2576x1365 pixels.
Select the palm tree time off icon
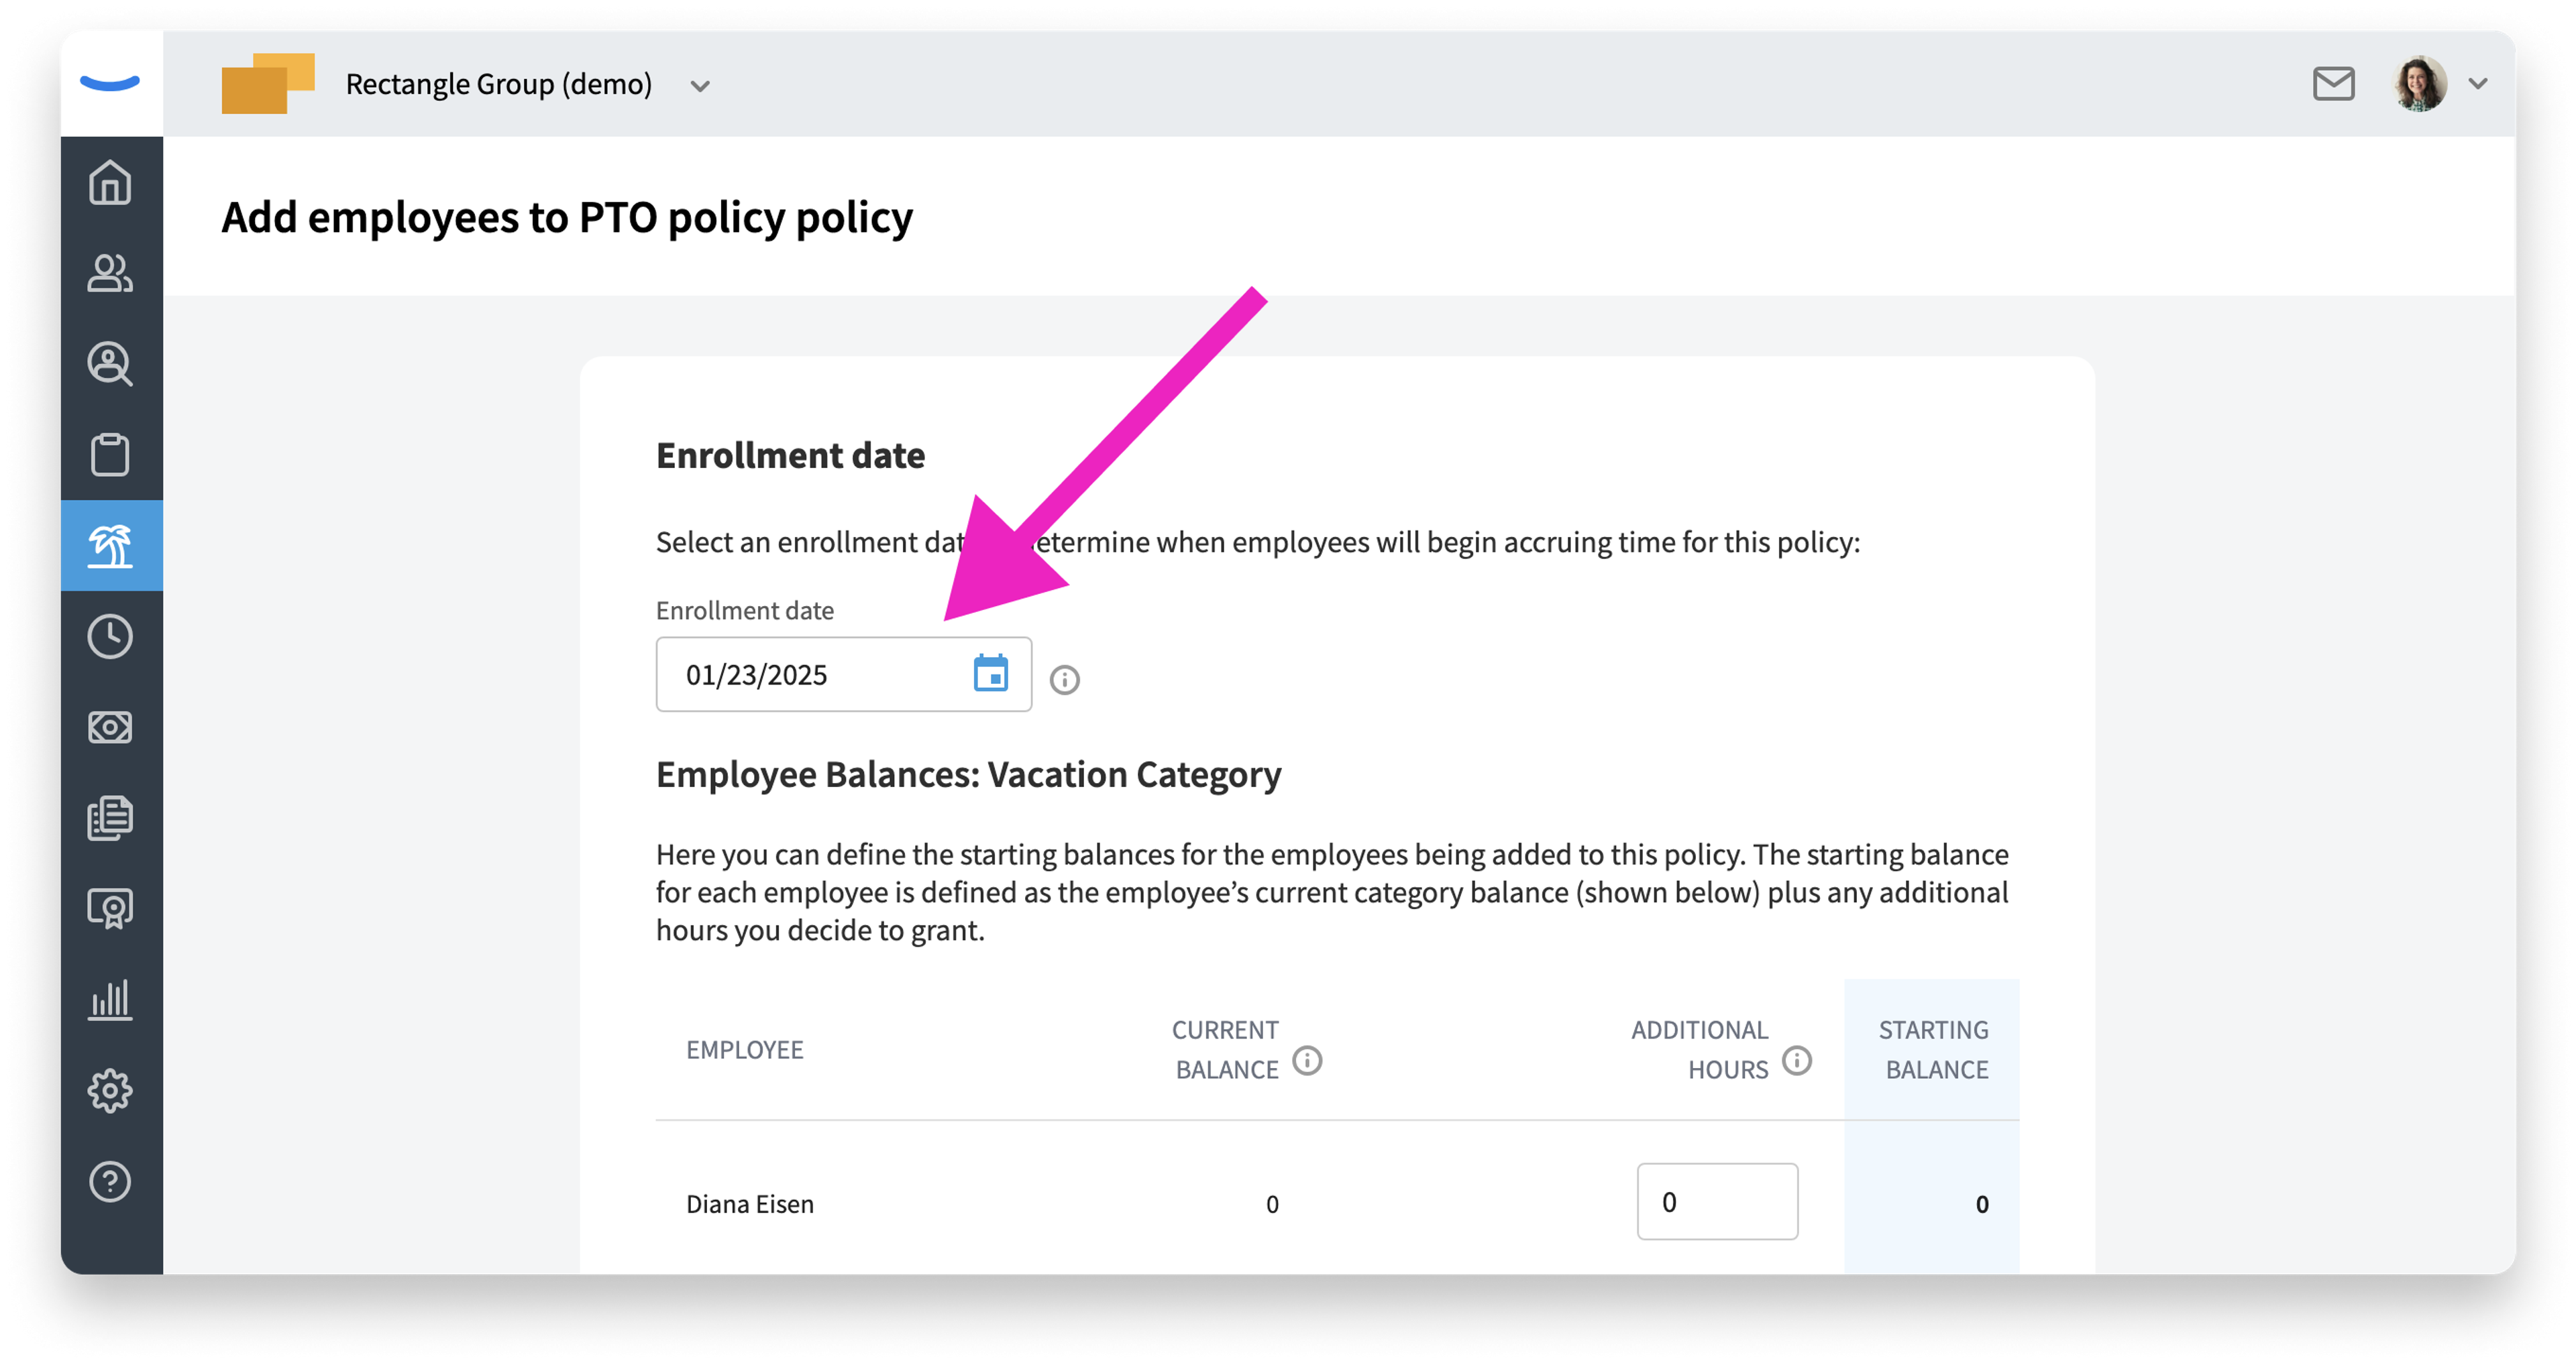tap(110, 546)
